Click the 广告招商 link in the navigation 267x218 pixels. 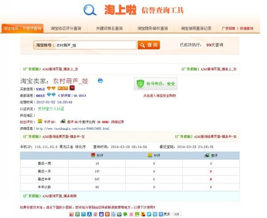tap(228, 29)
